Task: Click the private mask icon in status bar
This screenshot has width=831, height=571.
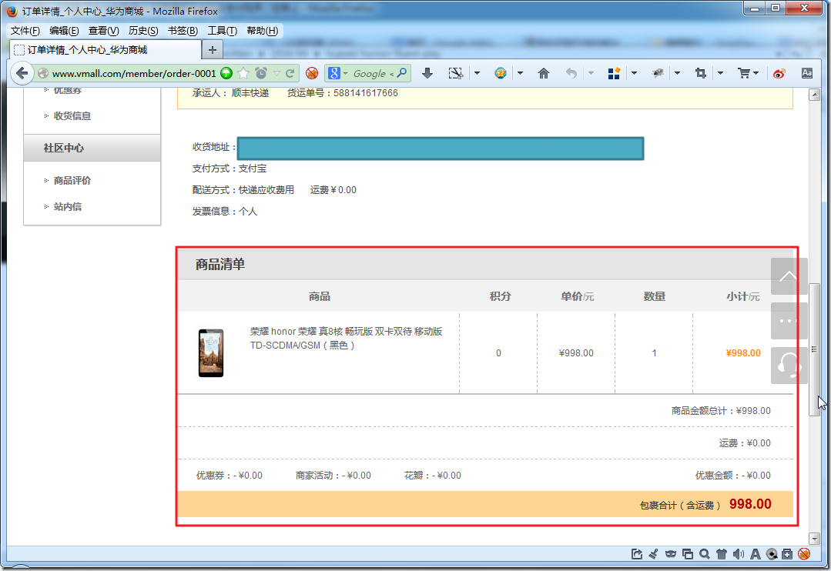Action: [x=671, y=554]
